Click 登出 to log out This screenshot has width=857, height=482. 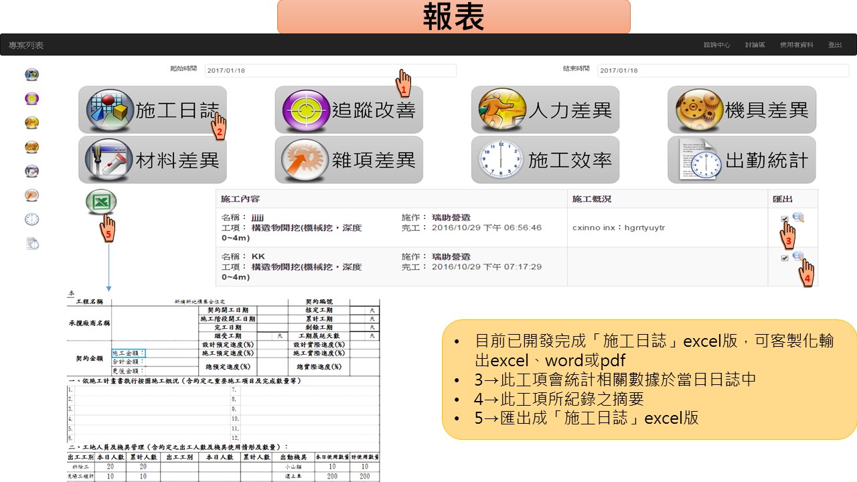834,45
